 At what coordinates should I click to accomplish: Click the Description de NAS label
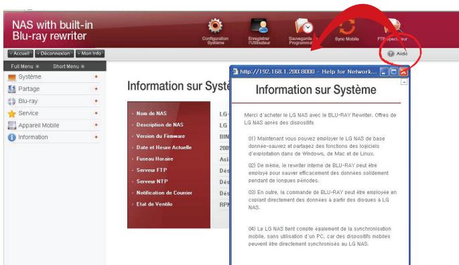160,125
